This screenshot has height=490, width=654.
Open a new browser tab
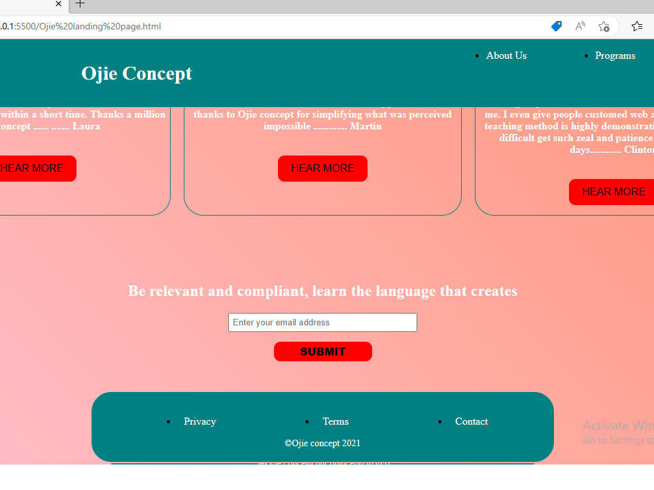[x=80, y=4]
